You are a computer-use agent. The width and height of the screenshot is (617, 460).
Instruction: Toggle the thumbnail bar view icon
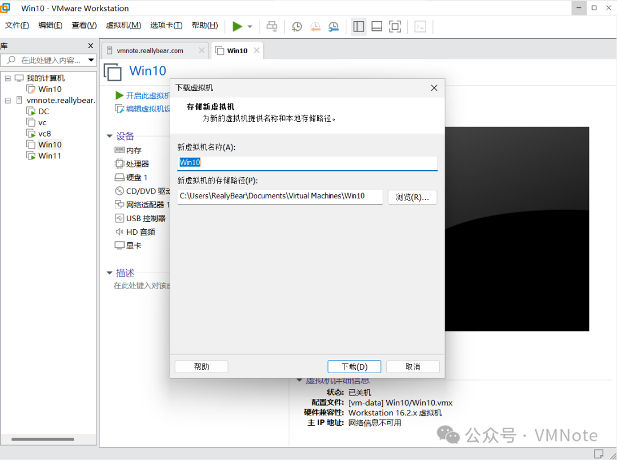(377, 26)
